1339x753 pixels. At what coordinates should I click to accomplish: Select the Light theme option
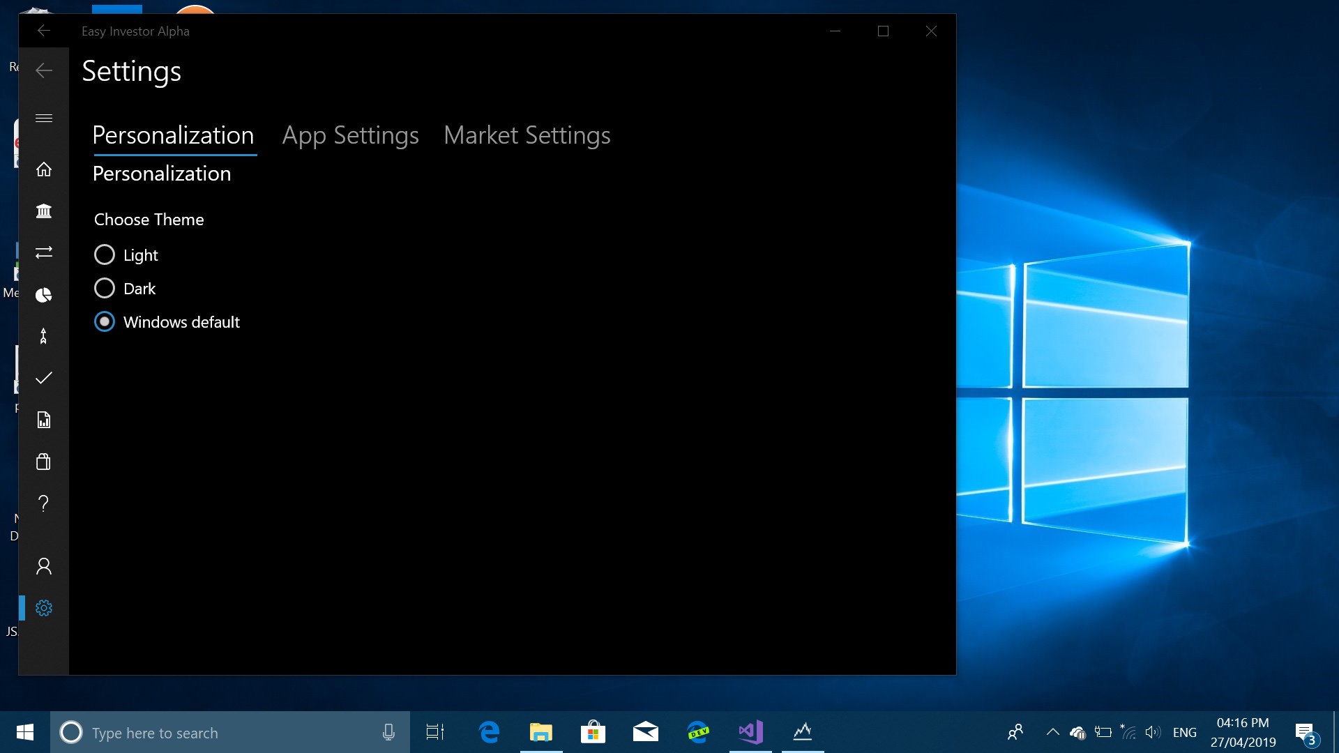[x=105, y=255]
